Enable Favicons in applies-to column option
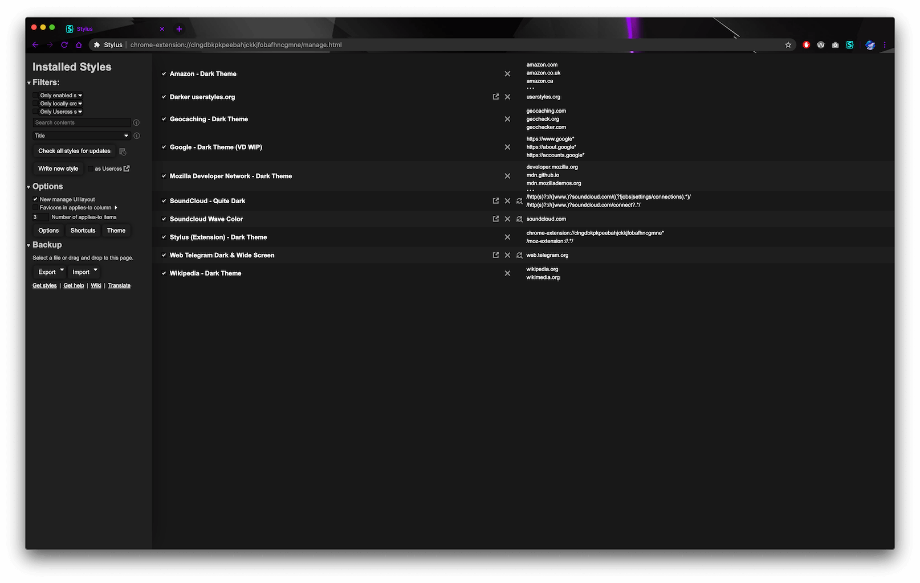The width and height of the screenshot is (920, 583). coord(36,207)
